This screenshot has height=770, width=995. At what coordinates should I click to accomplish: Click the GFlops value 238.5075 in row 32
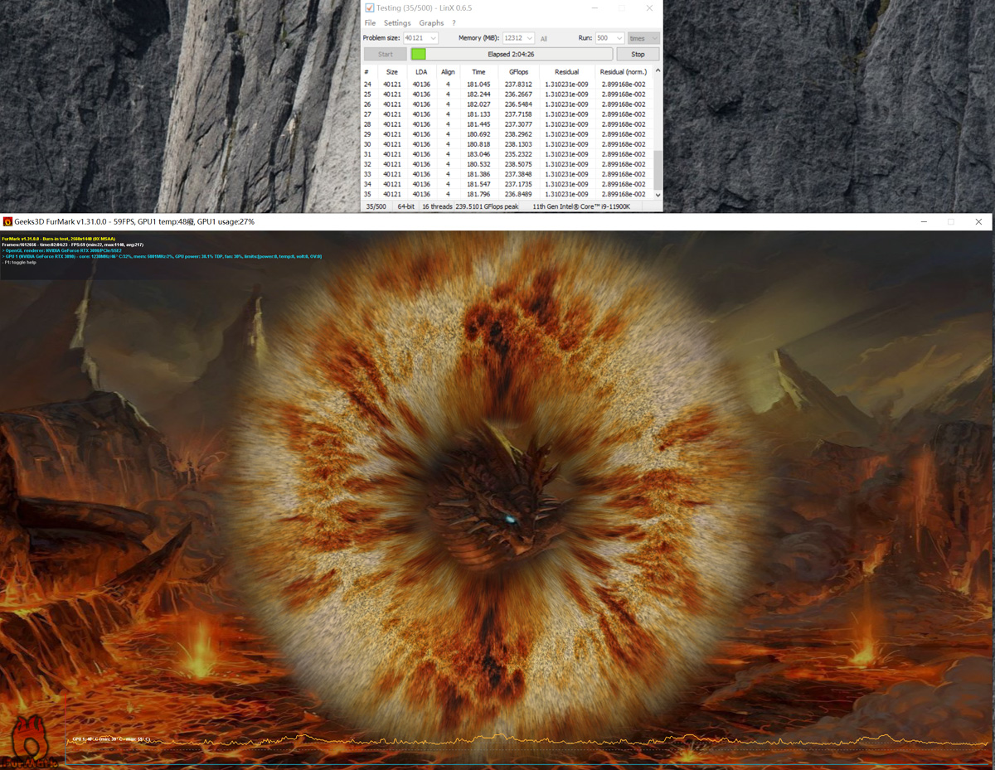[x=518, y=164]
